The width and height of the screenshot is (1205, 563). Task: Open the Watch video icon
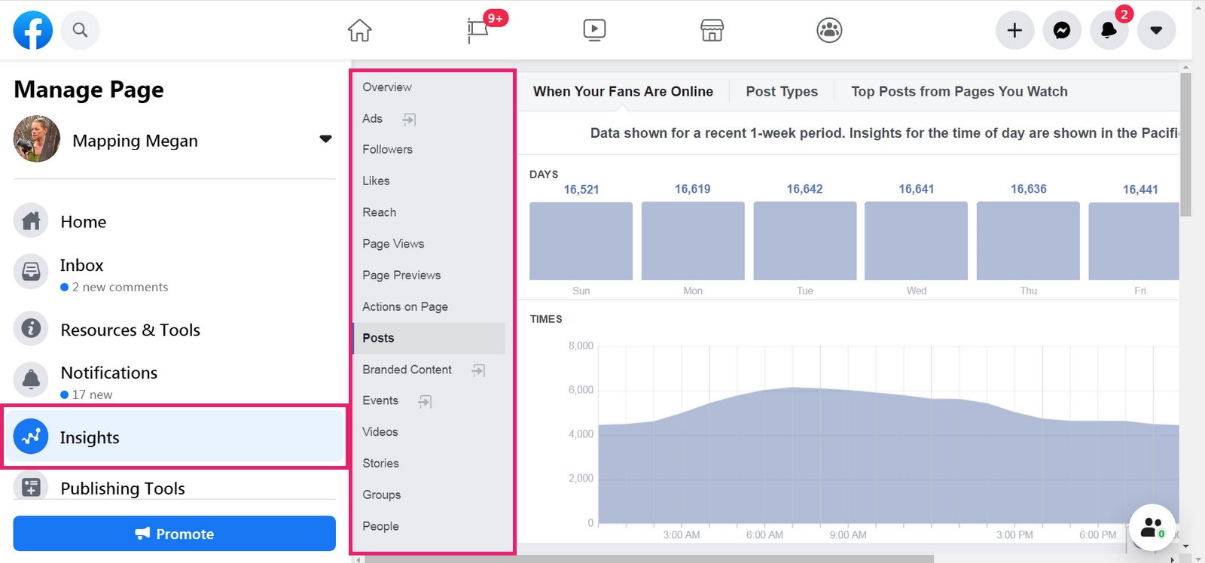coord(594,30)
